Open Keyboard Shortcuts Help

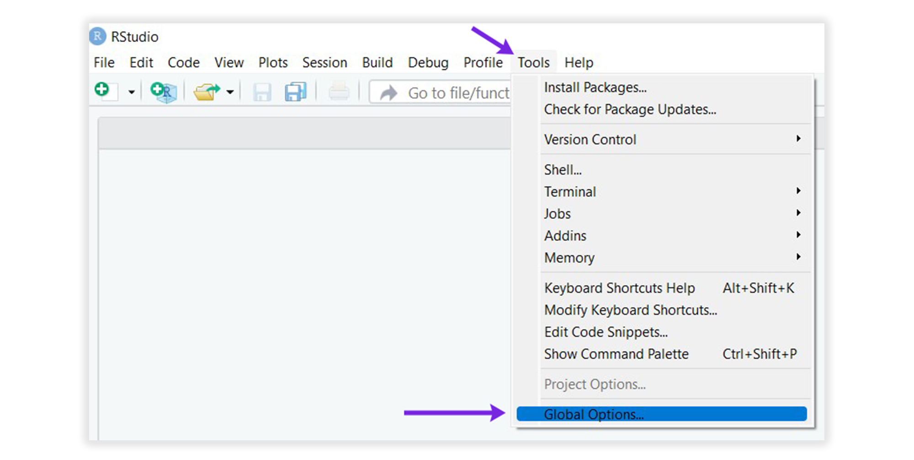coord(662,288)
